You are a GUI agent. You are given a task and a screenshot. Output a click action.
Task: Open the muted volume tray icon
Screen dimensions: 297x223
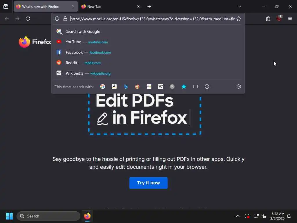click(x=264, y=216)
